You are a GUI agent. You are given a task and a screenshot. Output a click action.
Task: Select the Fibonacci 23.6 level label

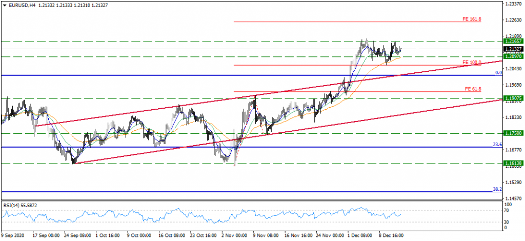[497, 145]
